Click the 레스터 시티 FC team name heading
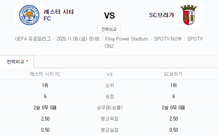The width and height of the screenshot is (218, 135). point(59,15)
